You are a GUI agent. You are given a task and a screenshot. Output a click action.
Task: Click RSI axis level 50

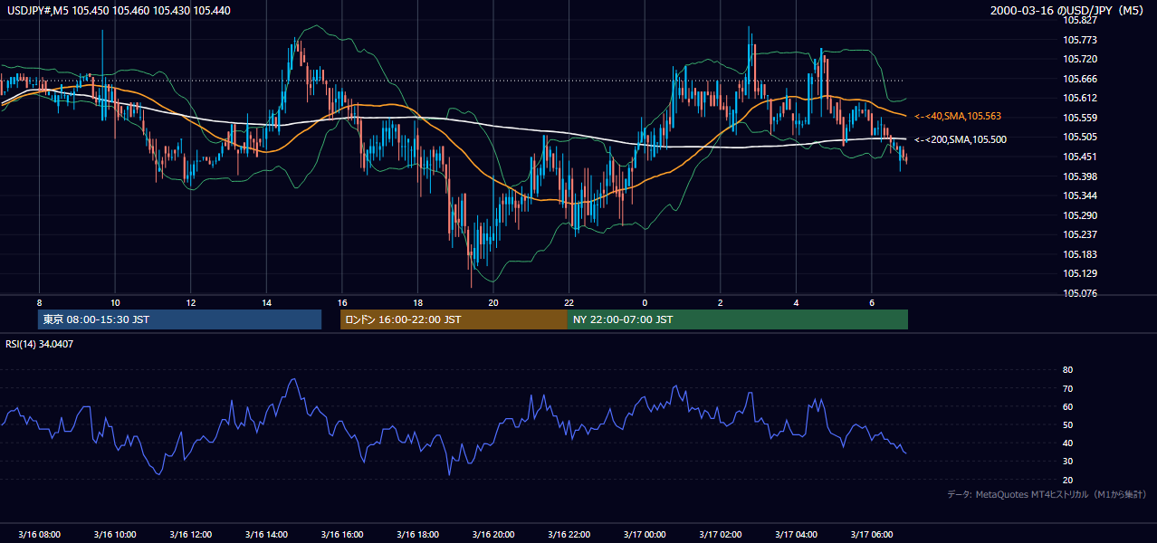click(1067, 424)
